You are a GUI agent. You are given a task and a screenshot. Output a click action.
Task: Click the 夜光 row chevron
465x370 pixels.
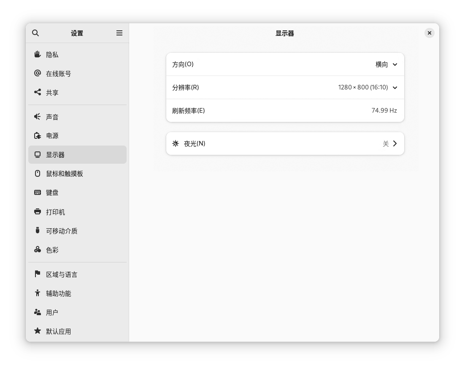(395, 143)
